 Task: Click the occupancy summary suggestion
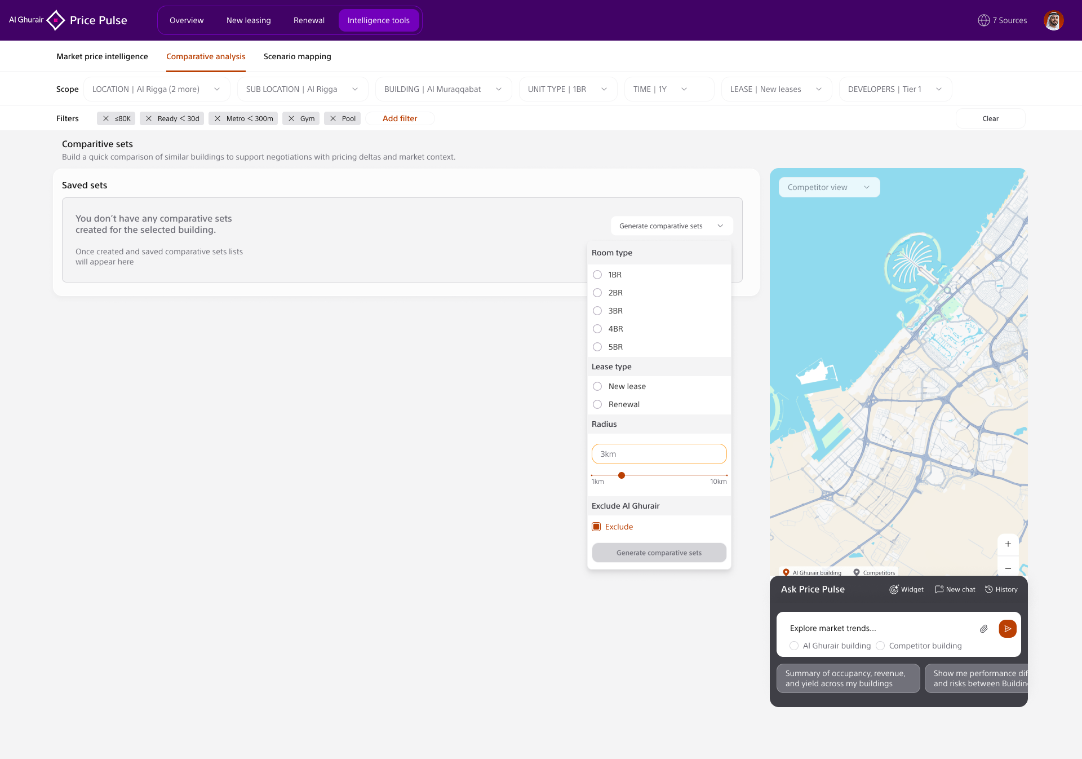[x=848, y=678]
